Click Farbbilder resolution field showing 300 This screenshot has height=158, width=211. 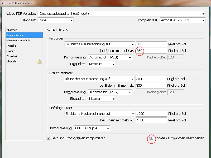151,44
